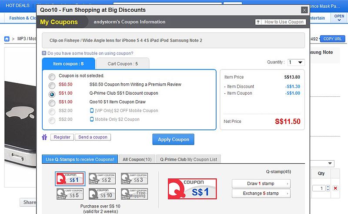This screenshot has height=214, width=348.
Task: Click the Draw 1 stamp arrow button
Action: click(261, 184)
